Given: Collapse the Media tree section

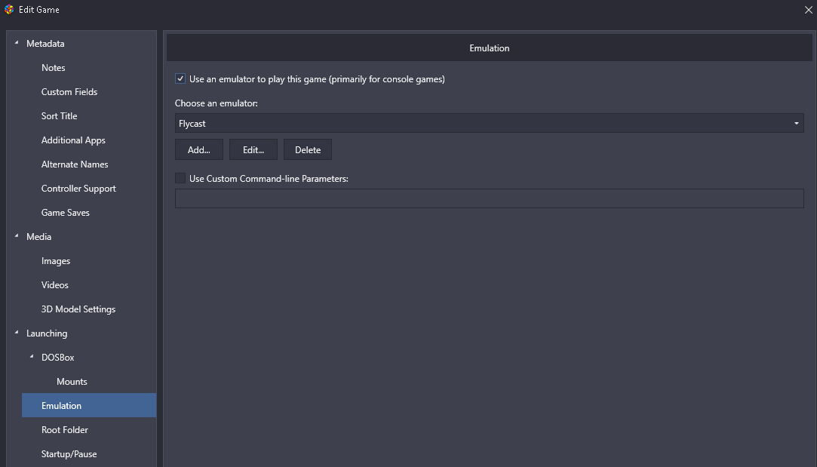Looking at the screenshot, I should click(17, 236).
